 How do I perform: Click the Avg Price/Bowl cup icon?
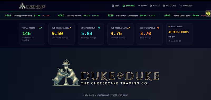pos(158,28)
